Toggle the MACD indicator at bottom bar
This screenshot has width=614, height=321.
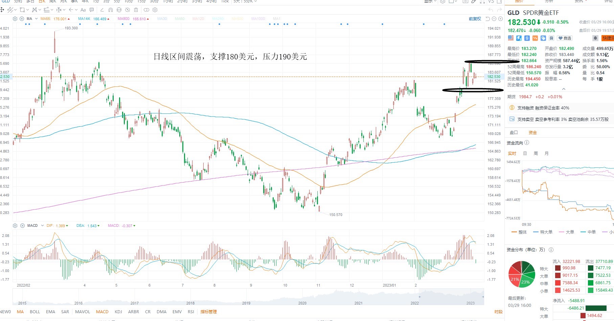tap(102, 312)
